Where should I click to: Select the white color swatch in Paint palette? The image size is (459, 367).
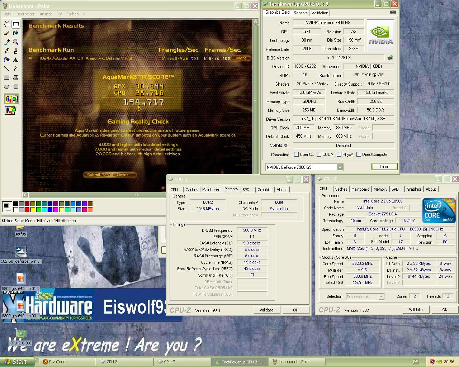[15, 209]
